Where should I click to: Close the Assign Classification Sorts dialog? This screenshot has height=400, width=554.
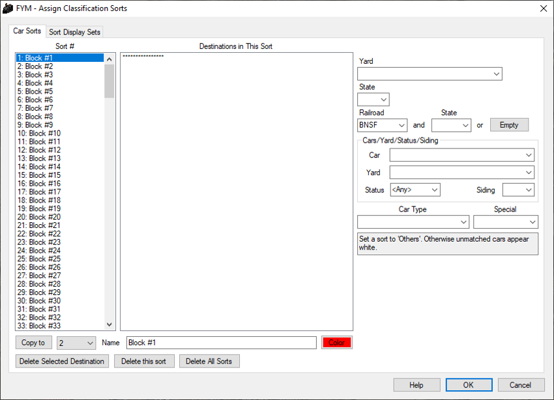(x=544, y=8)
